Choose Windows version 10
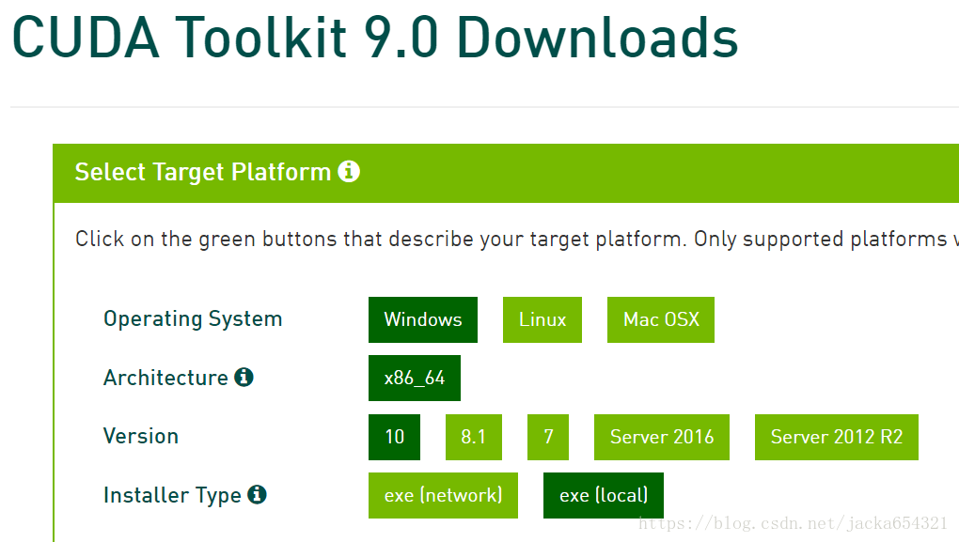Screen dimensions: 959x542 [x=394, y=437]
